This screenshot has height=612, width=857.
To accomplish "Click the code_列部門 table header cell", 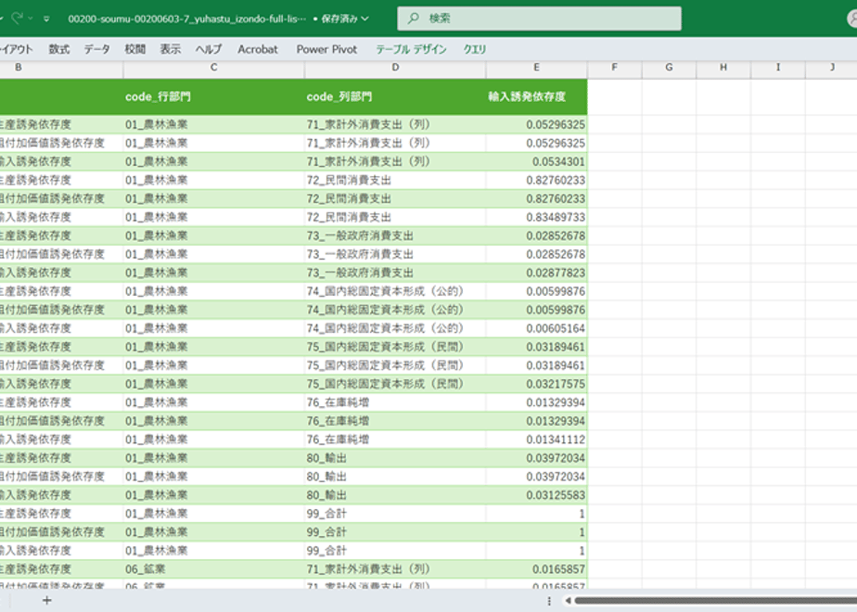I will click(x=395, y=96).
